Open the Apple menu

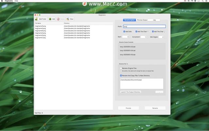[2, 1]
